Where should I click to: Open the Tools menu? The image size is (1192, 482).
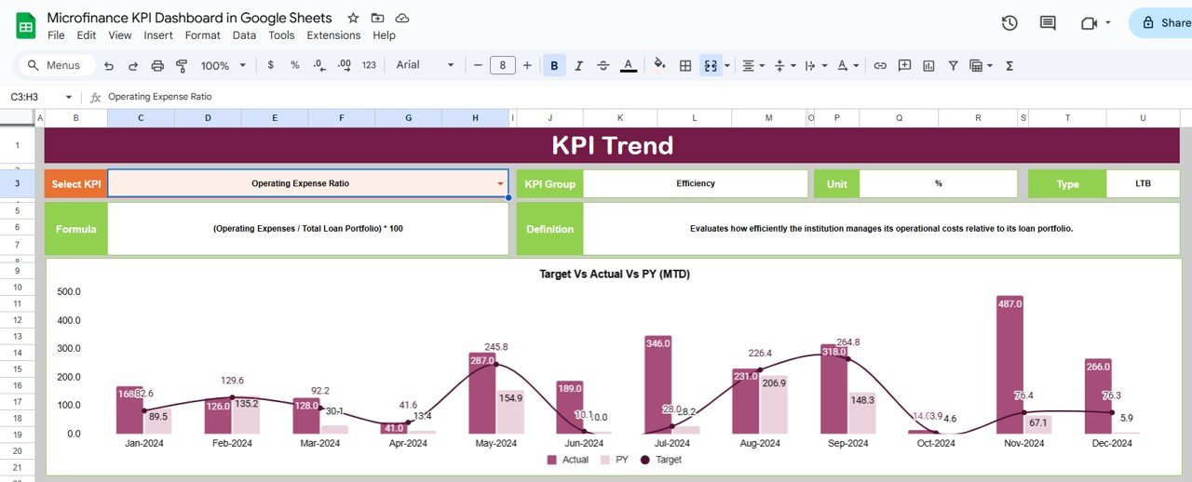[x=281, y=35]
